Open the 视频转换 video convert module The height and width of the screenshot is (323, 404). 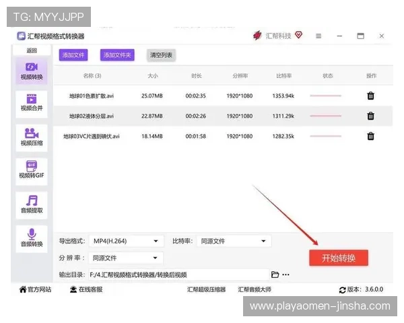(x=32, y=71)
